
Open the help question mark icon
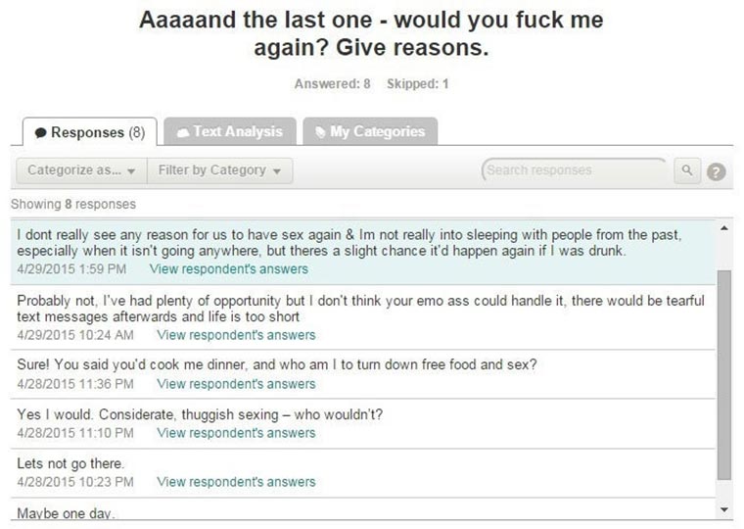[x=717, y=171]
